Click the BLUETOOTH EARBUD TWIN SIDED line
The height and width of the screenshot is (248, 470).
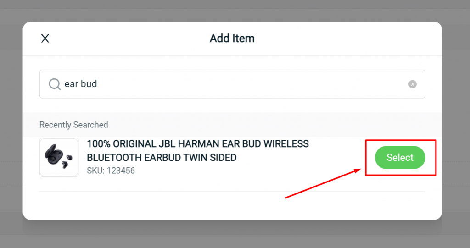click(162, 158)
